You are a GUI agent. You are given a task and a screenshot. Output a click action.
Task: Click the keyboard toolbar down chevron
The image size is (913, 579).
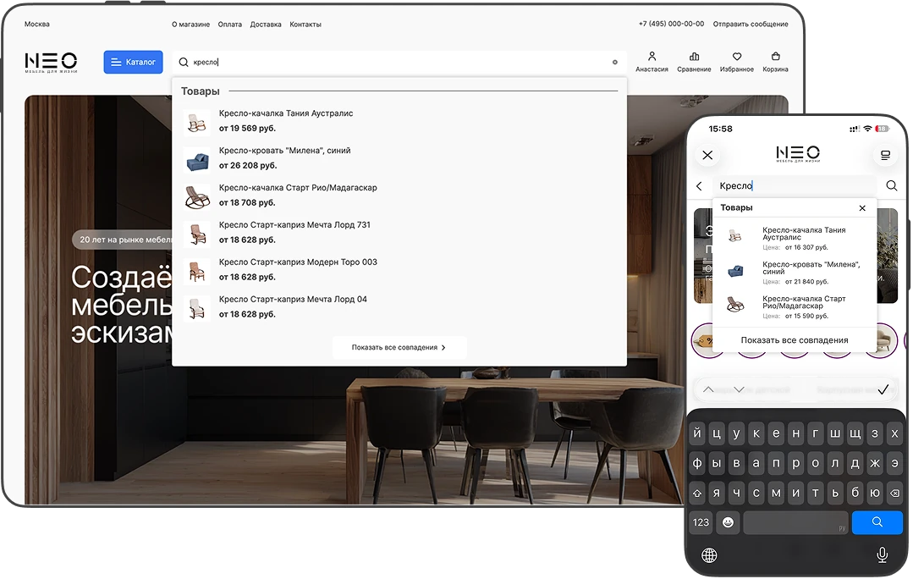(739, 389)
